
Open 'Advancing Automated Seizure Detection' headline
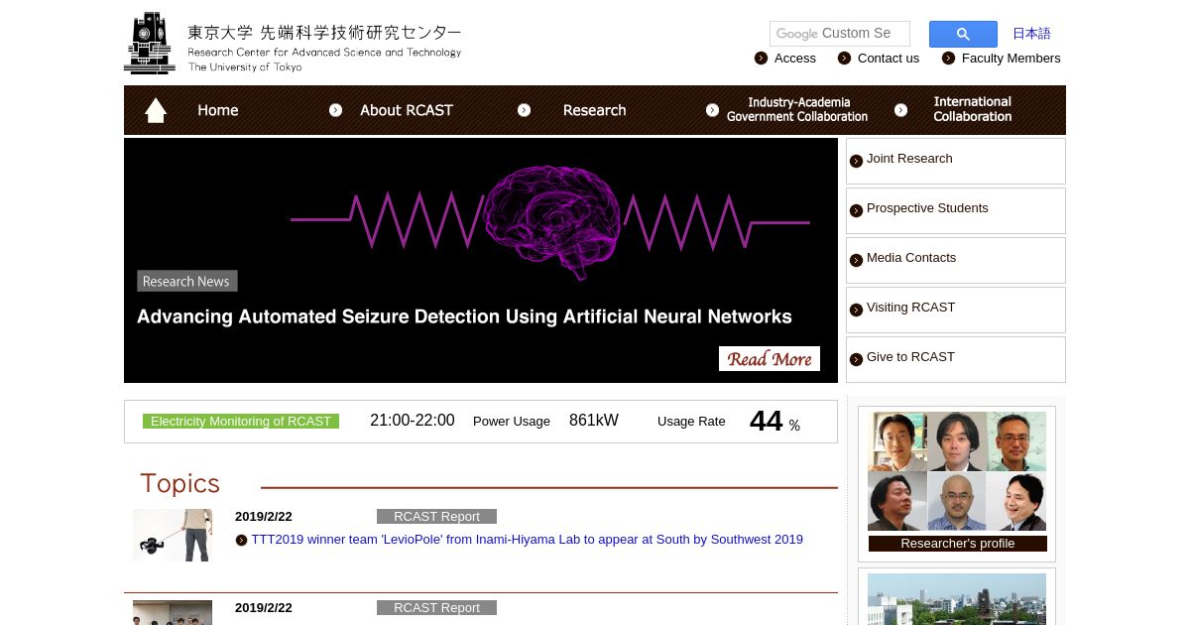tap(464, 316)
